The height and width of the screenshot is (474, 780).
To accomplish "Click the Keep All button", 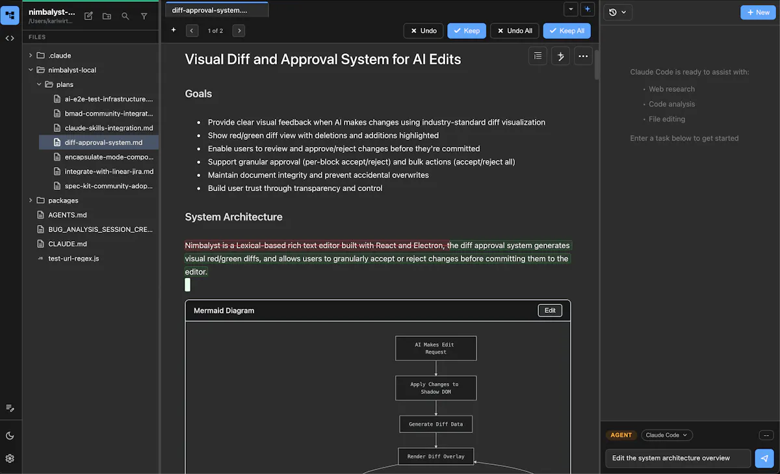I will 567,31.
